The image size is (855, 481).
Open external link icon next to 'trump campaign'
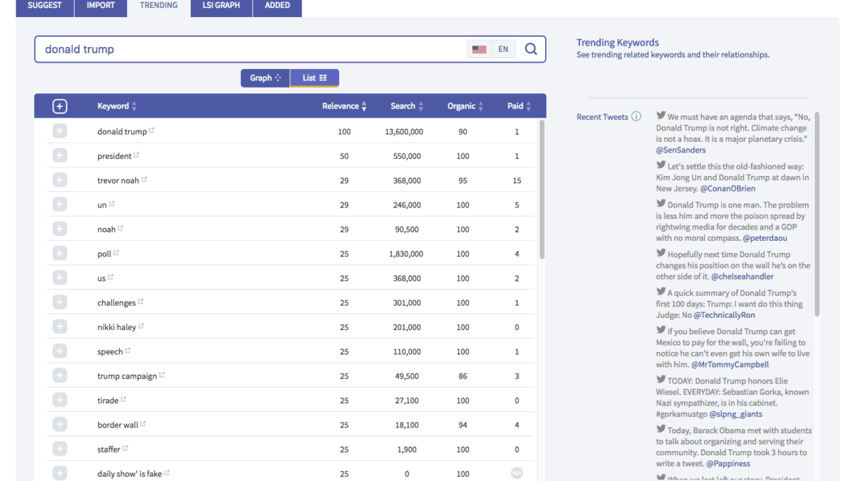(x=162, y=375)
